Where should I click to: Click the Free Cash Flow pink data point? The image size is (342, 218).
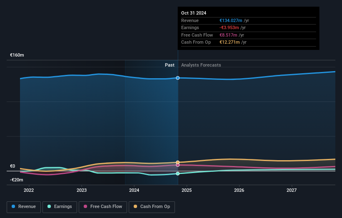pyautogui.click(x=178, y=165)
